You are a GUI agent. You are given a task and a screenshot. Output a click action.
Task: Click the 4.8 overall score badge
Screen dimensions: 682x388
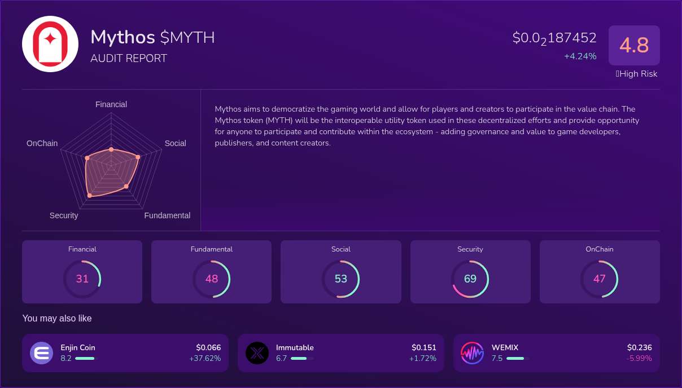pyautogui.click(x=634, y=45)
